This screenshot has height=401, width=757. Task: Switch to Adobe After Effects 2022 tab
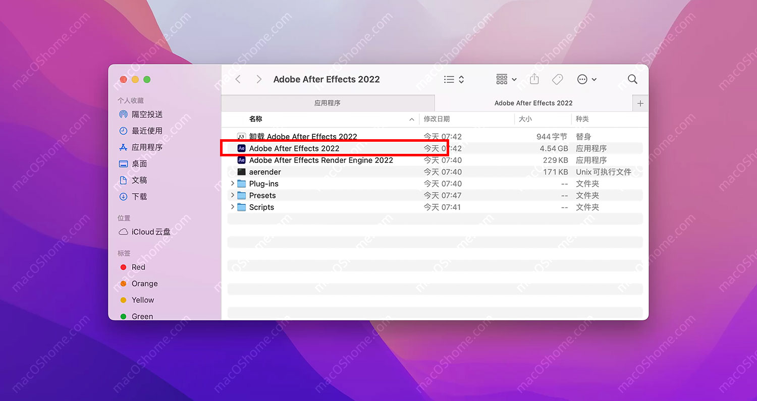click(533, 103)
